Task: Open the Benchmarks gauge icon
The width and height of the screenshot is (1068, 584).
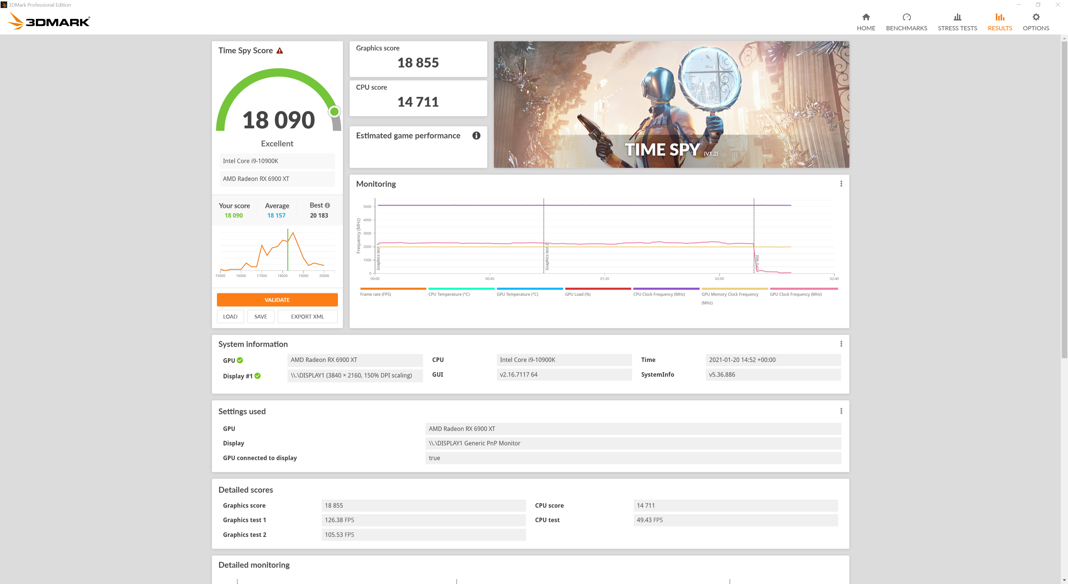Action: tap(906, 17)
